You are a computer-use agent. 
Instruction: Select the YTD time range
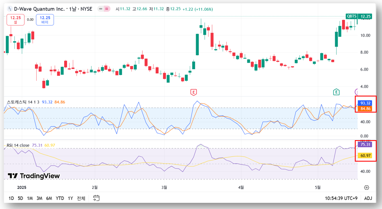pyautogui.click(x=60, y=198)
